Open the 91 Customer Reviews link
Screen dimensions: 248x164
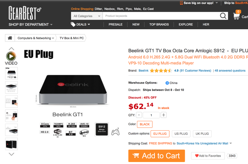pos(196,71)
